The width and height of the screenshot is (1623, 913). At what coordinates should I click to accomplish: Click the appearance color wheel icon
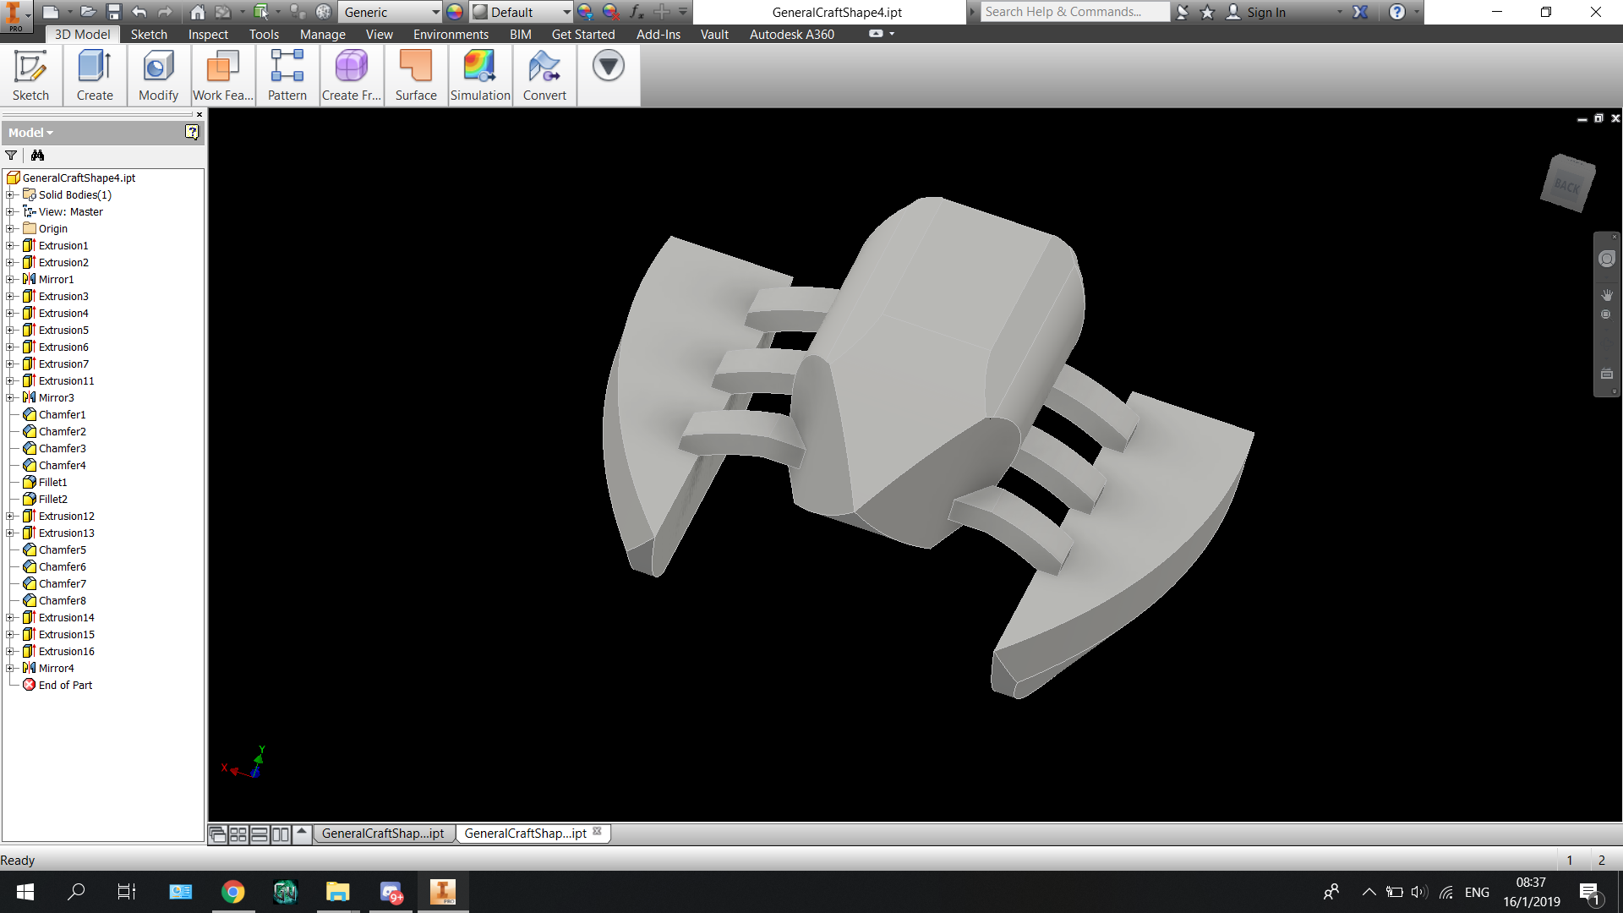click(455, 12)
